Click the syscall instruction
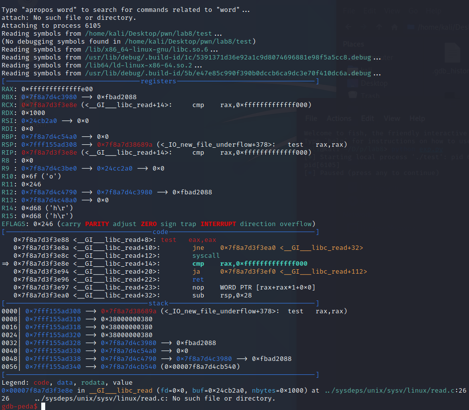Screen dimensions: 469x410 pos(206,256)
